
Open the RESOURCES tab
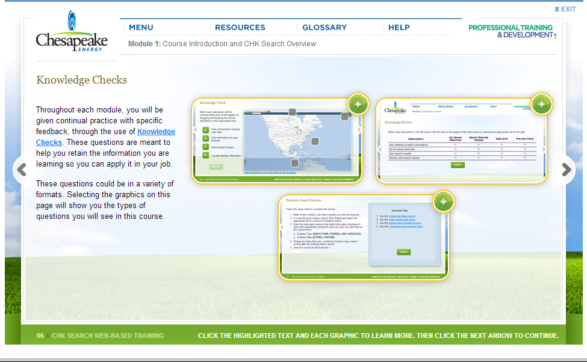point(240,27)
